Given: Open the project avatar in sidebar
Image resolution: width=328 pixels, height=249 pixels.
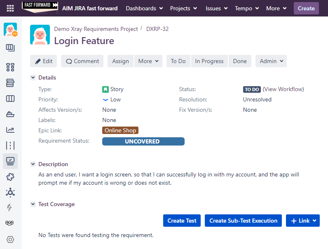Looking at the screenshot, I should click(10, 30).
